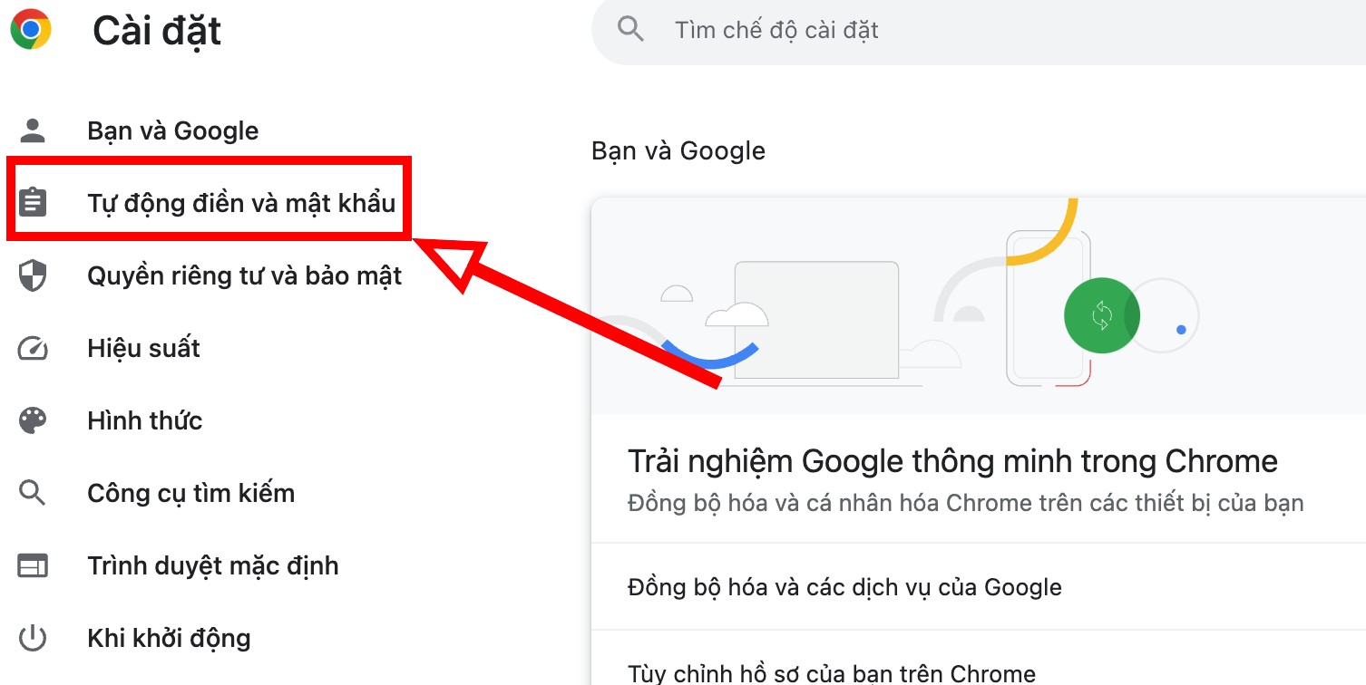Image resolution: width=1366 pixels, height=685 pixels.
Task: Click the magnifier icon beside Công cụ tìm kiếm
Action: 33,493
